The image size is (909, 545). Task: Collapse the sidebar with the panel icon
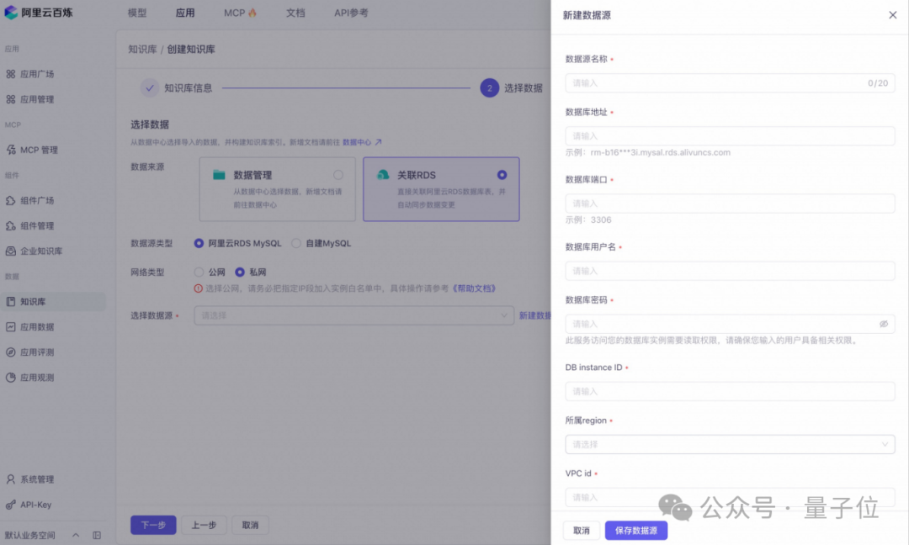point(97,535)
